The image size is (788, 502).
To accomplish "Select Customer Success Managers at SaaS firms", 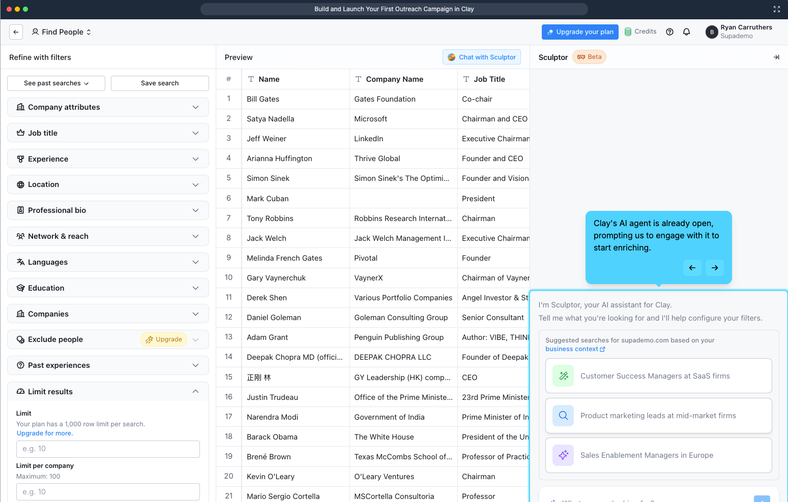I will pos(658,376).
